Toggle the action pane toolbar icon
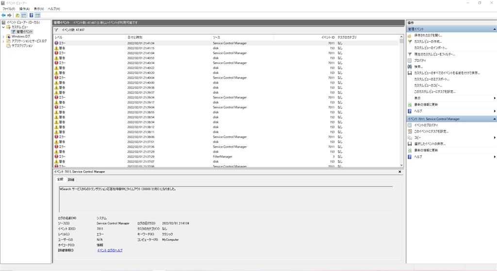497x271 pixels. point(38,15)
